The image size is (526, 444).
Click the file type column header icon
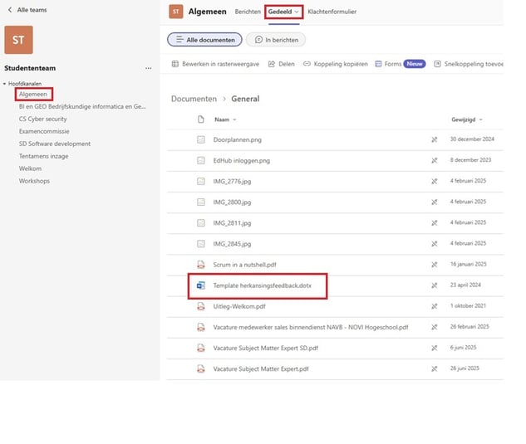[200, 120]
